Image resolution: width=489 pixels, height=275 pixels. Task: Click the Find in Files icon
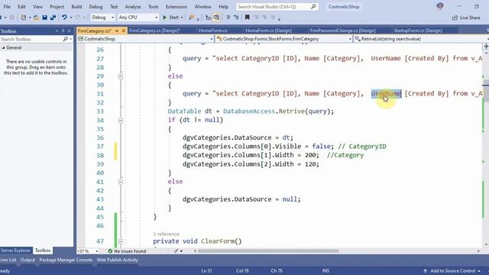[x=192, y=18]
